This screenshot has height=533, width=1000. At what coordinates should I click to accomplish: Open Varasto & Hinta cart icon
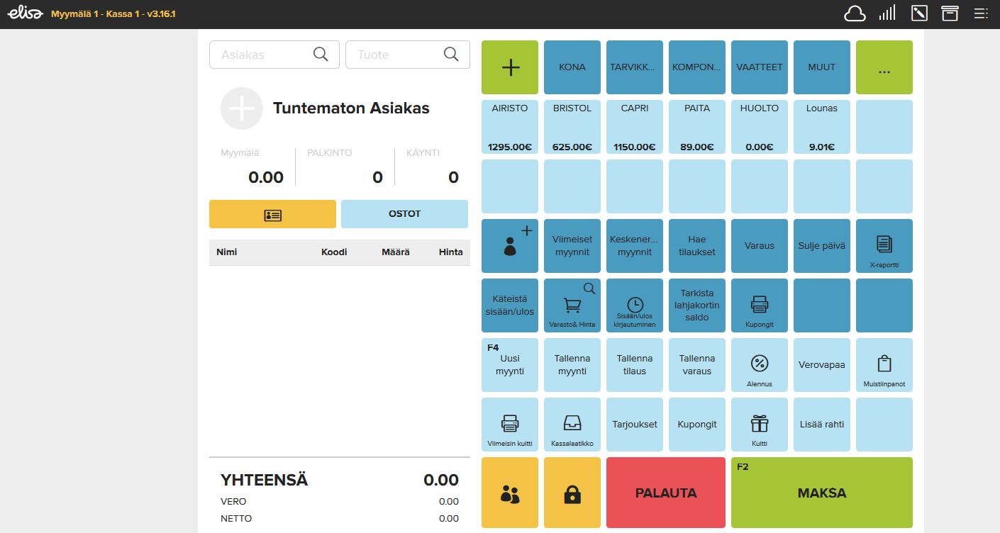(x=572, y=305)
